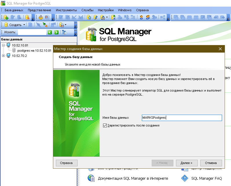Click the grayed next window arrow icon
Image resolution: width=231 pixels, height=186 pixels.
point(222,17)
